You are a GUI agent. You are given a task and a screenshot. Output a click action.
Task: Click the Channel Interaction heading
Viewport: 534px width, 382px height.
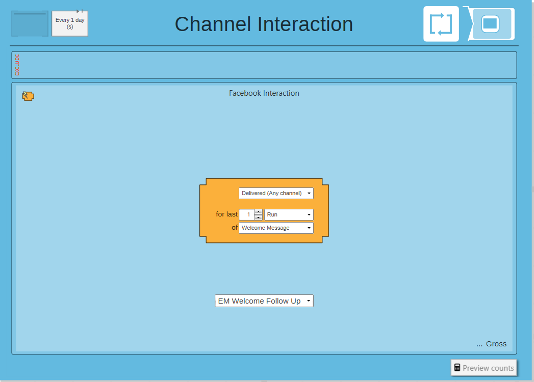tap(264, 24)
